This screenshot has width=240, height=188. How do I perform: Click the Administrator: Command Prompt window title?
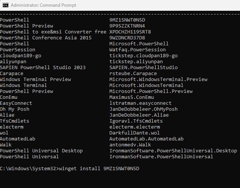coord(43,5)
